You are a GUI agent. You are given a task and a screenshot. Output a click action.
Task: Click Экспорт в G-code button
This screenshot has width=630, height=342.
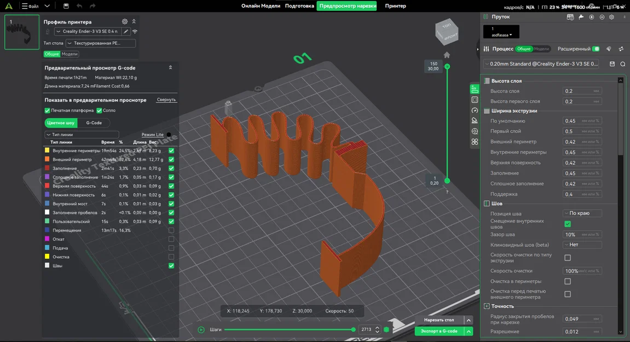439,331
